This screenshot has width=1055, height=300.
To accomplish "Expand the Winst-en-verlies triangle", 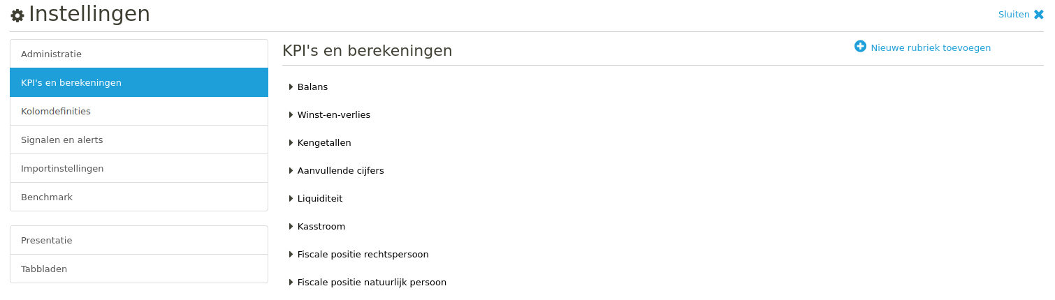I will tap(291, 115).
